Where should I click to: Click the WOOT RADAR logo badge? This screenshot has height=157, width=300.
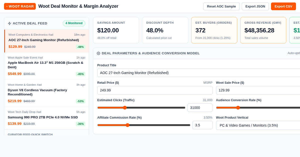tap(20, 6)
